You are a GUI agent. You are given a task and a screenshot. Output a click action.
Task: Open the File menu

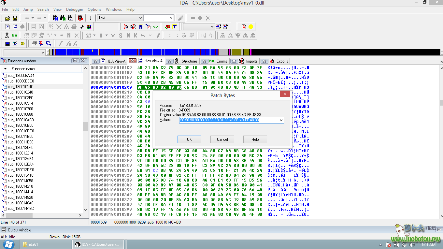tap(5, 9)
